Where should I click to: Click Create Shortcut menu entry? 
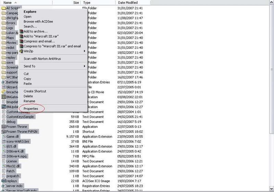35,91
